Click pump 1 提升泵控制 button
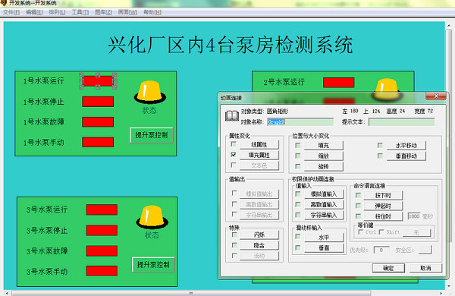This screenshot has height=296, width=455. coord(152,135)
